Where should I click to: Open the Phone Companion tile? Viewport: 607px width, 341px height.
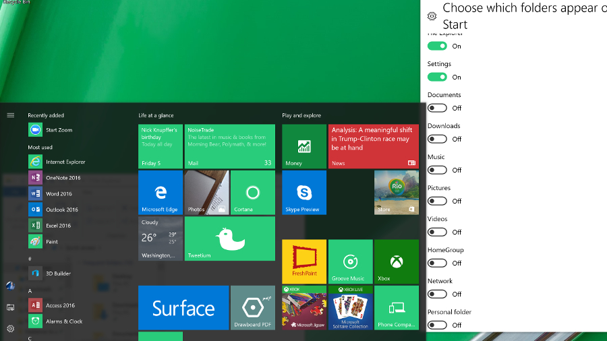click(x=397, y=308)
